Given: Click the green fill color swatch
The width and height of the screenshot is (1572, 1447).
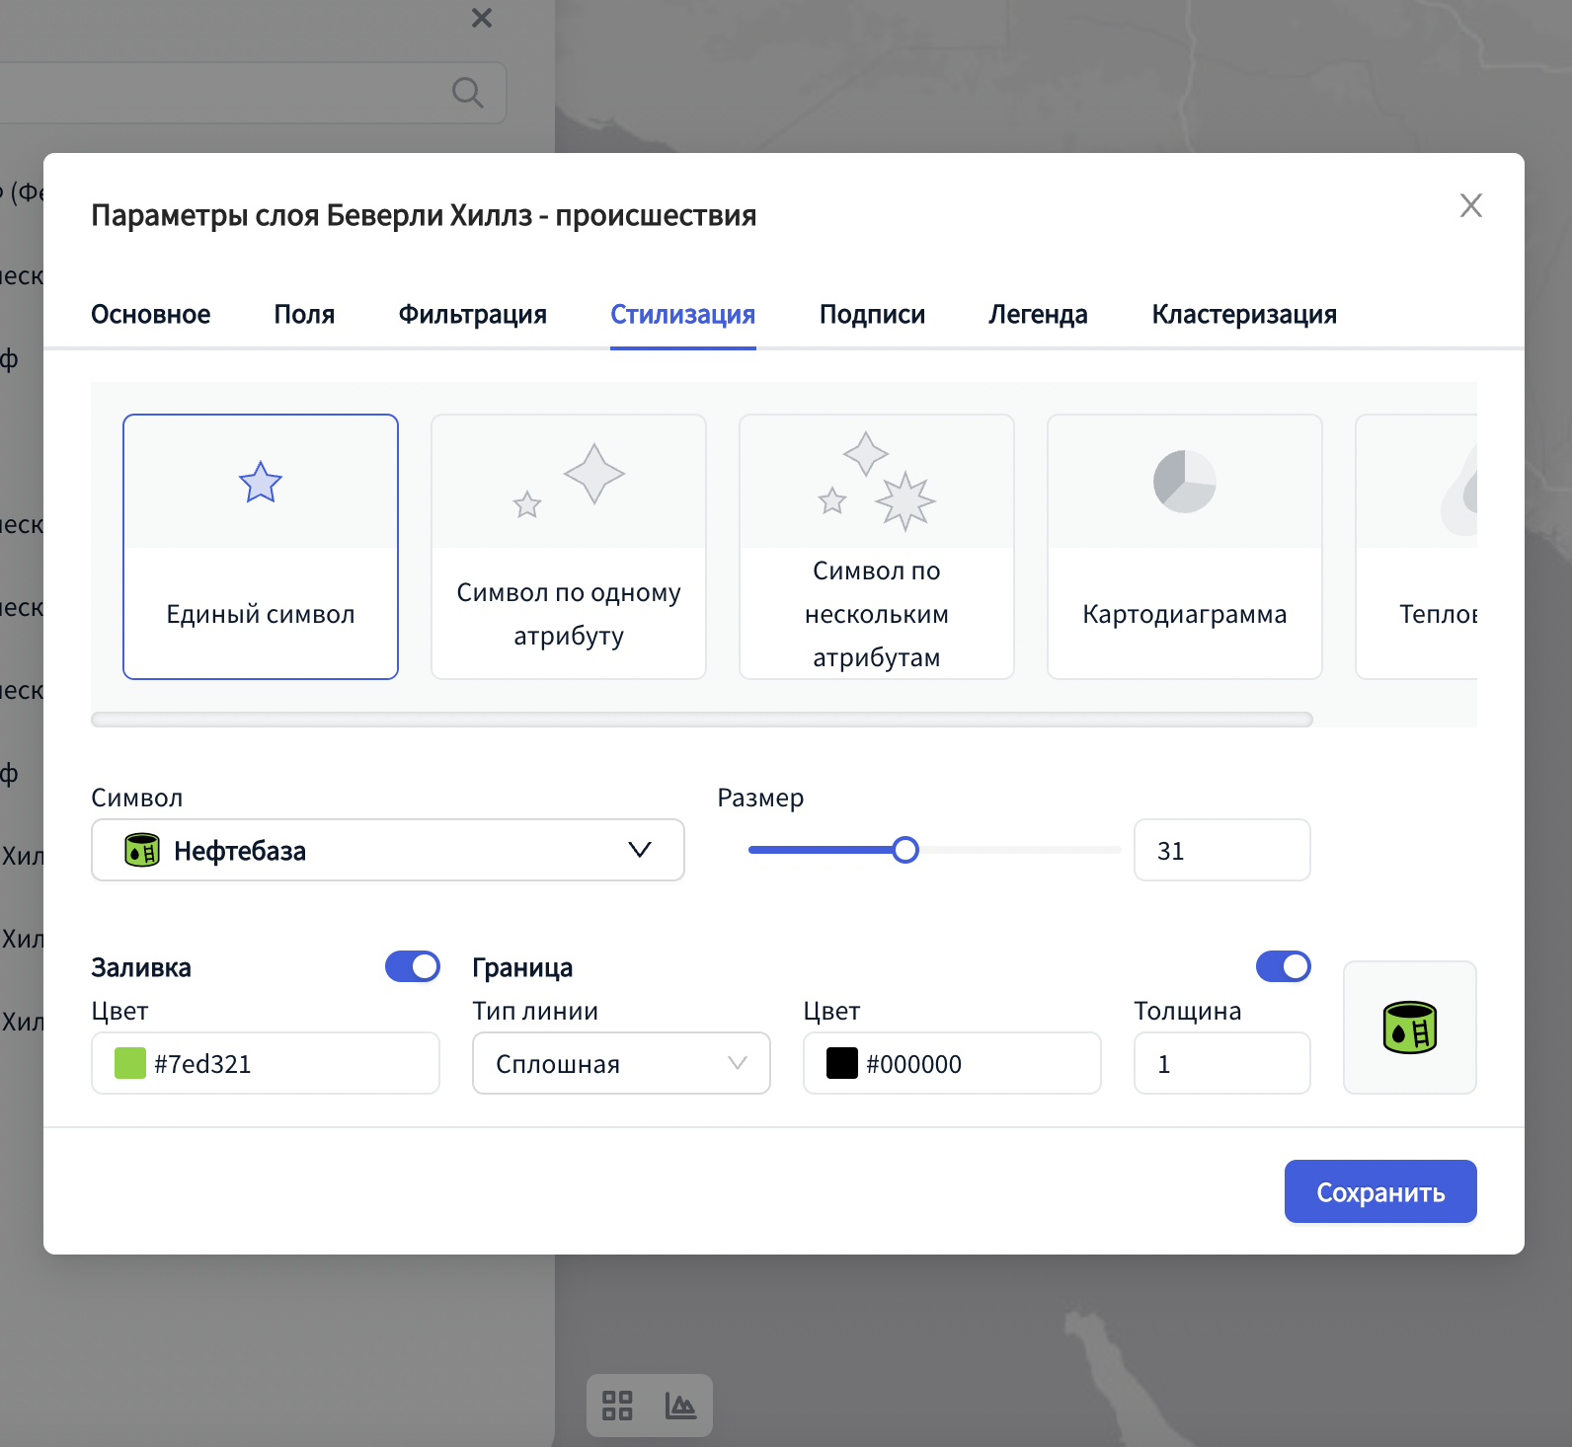Looking at the screenshot, I should coord(130,1063).
